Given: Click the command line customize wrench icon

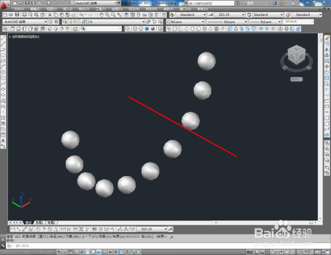Looking at the screenshot, I should pos(3,246).
